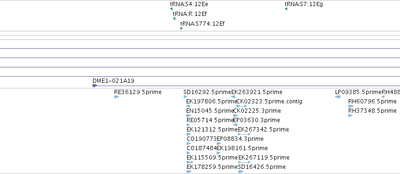
Task: Select the SD16426.5prime EST arrow
Action: point(241,172)
